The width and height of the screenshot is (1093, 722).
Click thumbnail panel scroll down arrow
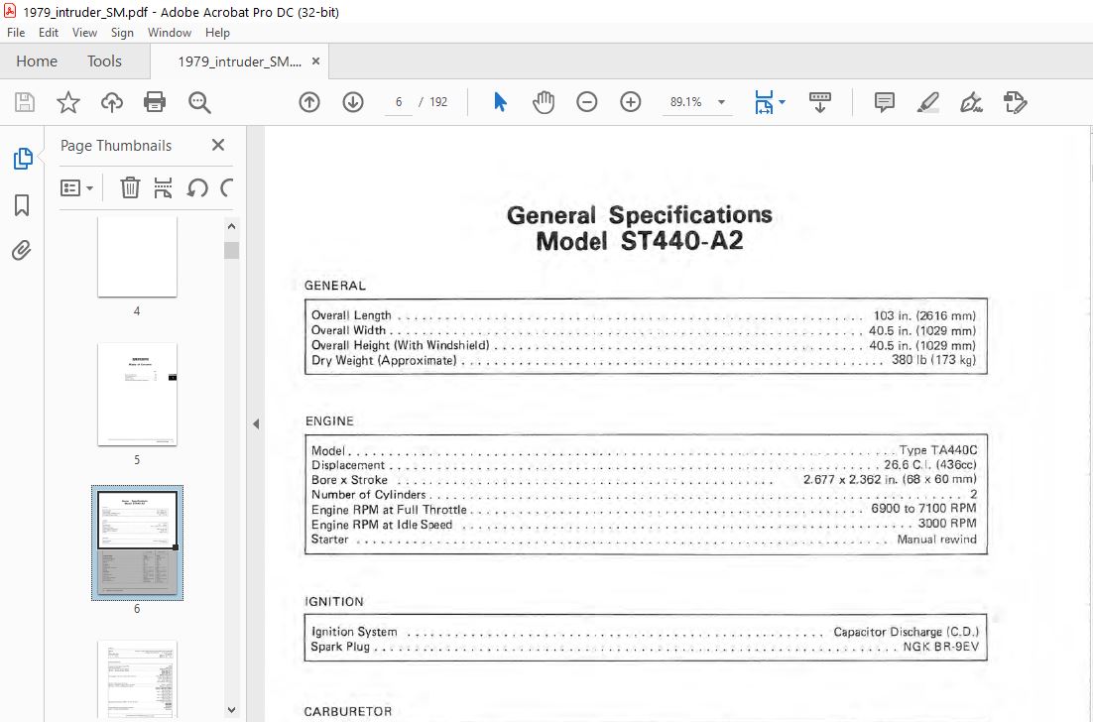point(231,710)
